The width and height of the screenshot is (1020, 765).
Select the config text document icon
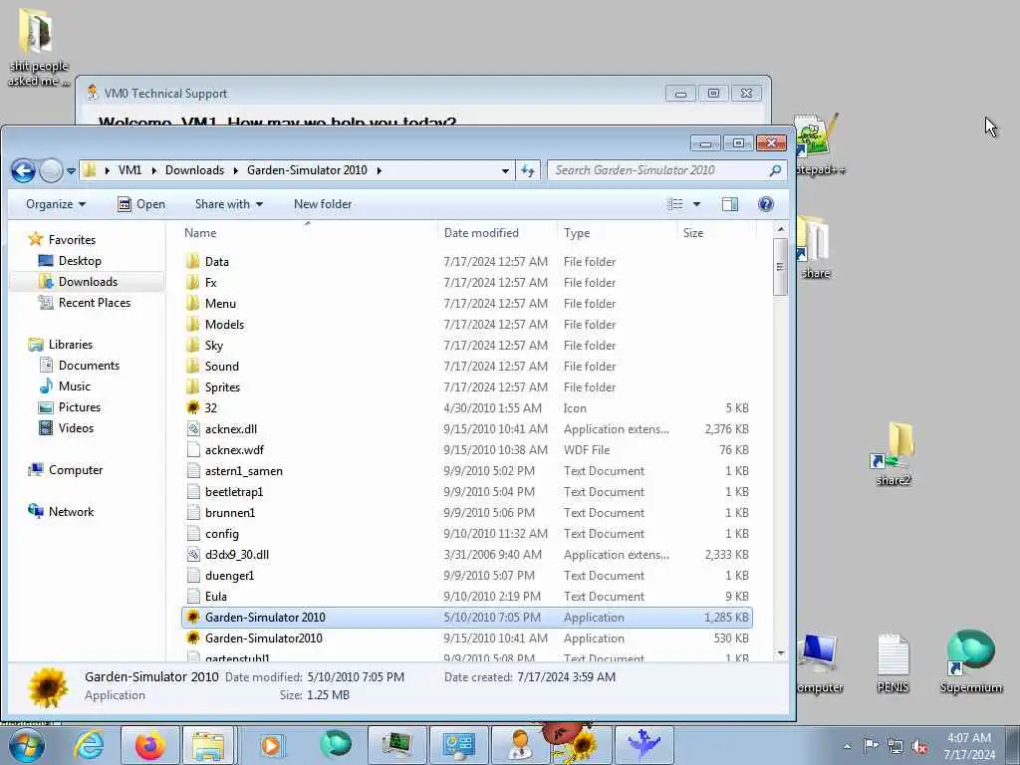click(192, 534)
